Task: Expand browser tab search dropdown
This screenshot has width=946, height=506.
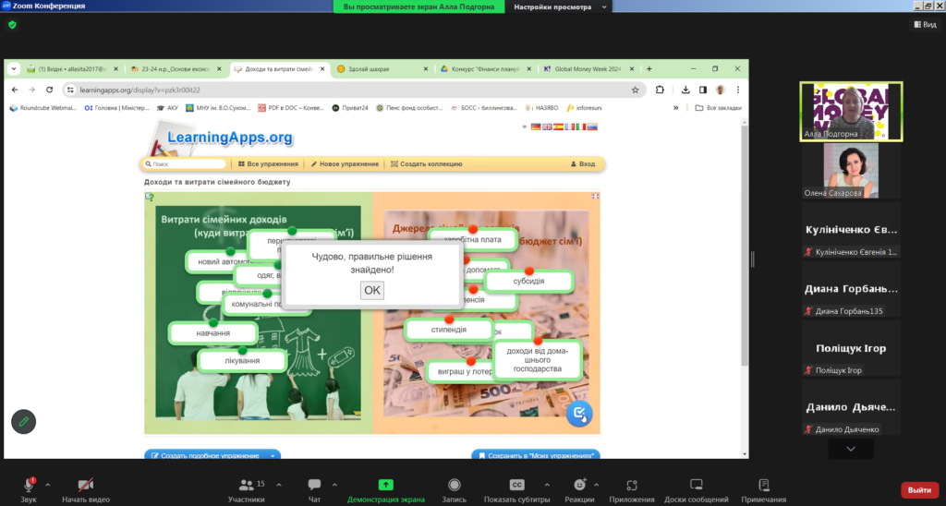Action: click(x=13, y=68)
